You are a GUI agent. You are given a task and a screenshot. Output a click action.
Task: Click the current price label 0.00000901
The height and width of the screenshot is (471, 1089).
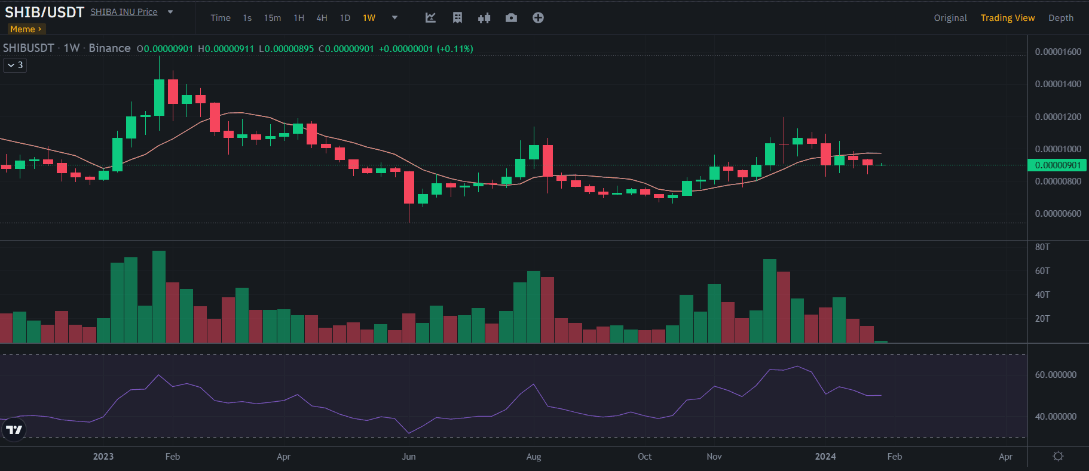[1057, 165]
